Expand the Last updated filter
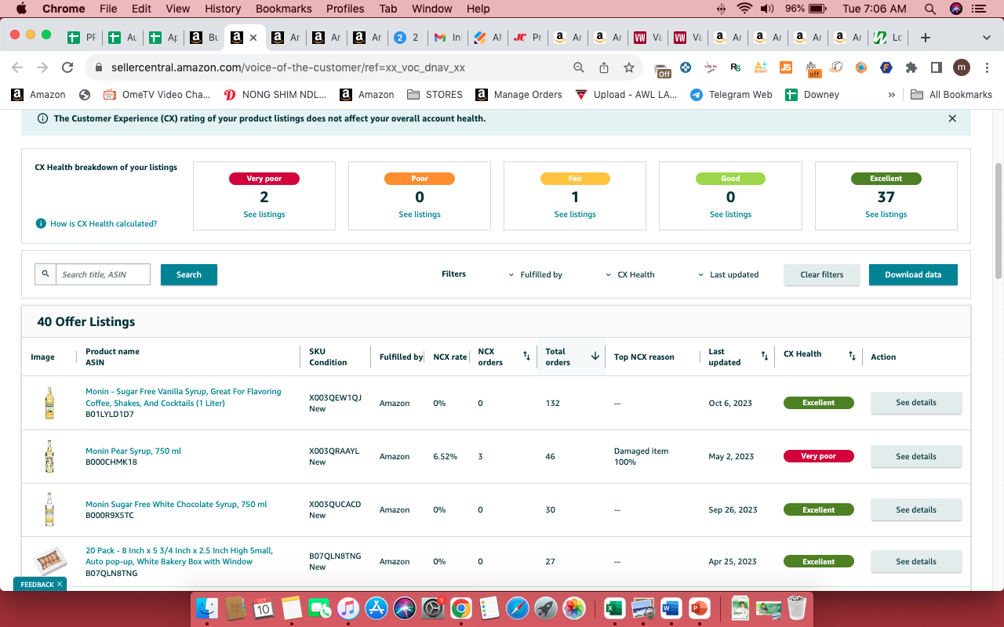This screenshot has height=627, width=1004. point(729,275)
